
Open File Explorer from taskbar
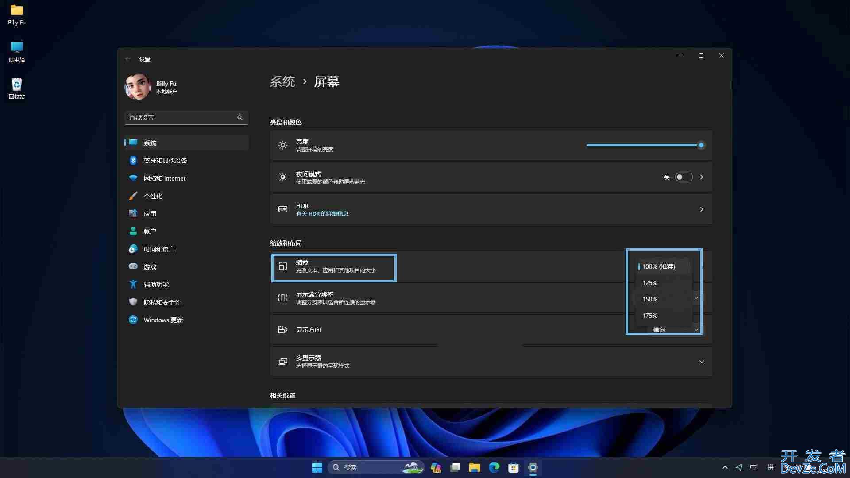click(x=475, y=467)
